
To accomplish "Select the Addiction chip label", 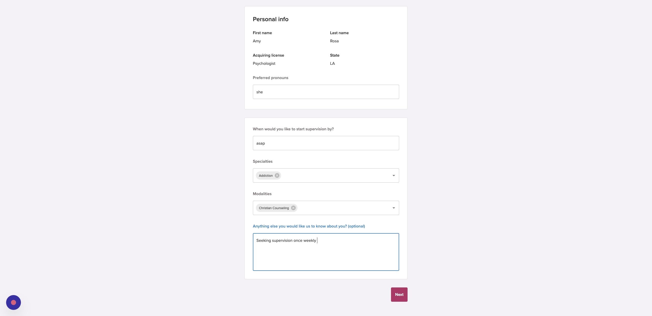I will (x=266, y=175).
